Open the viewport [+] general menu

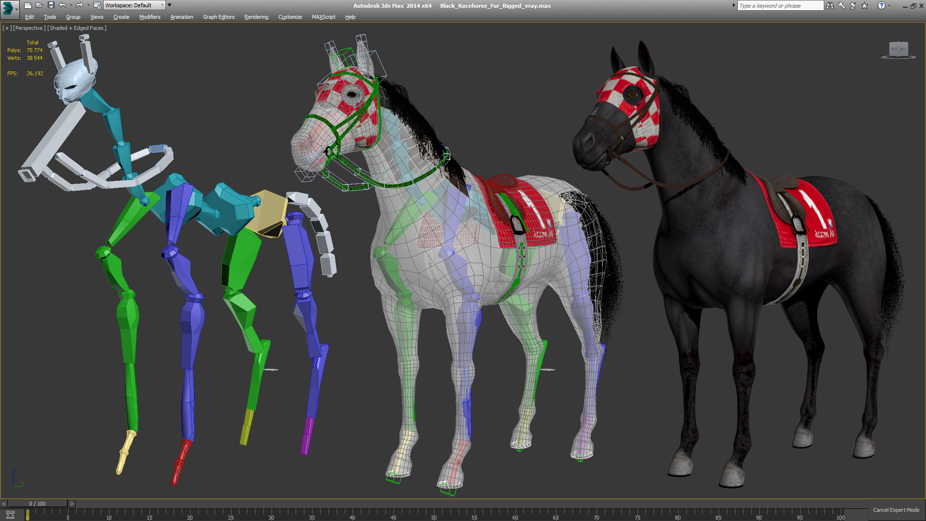[x=7, y=28]
